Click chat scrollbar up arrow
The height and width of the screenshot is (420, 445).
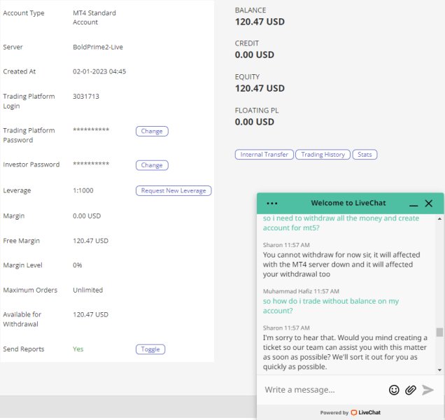click(x=439, y=218)
